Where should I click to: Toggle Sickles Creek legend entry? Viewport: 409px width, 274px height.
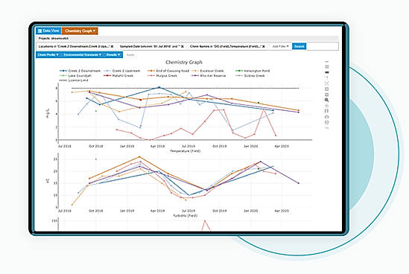click(x=250, y=76)
